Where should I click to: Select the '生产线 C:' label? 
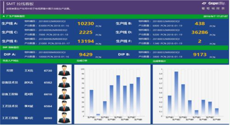10,32
